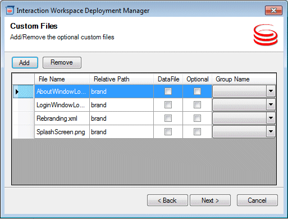Tick DataFile checkbox for Rebranding.xml
The image size is (288, 219).
pos(168,118)
